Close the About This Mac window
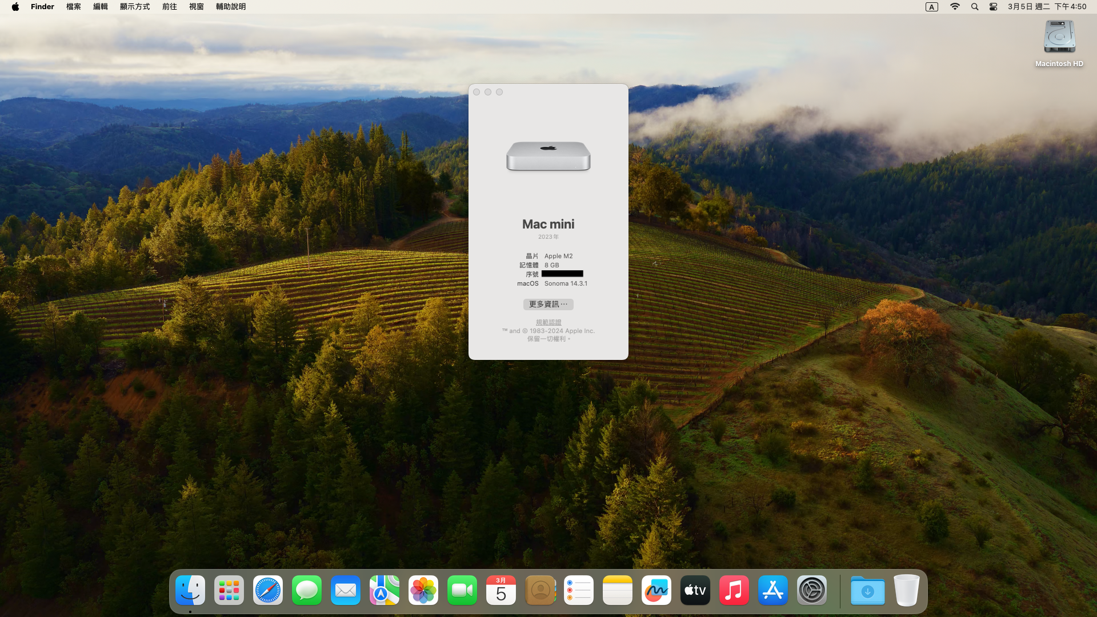 click(477, 92)
